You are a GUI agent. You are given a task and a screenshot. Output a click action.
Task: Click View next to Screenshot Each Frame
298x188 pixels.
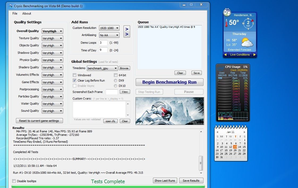[125, 92]
